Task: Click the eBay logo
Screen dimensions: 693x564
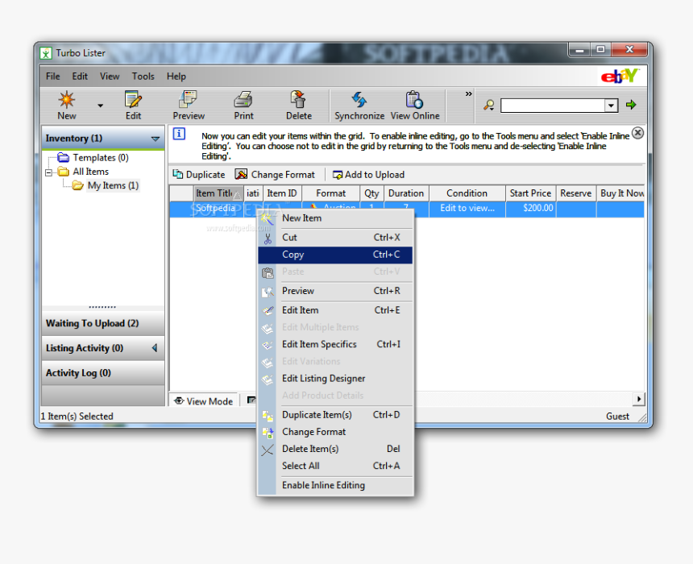Action: click(620, 76)
